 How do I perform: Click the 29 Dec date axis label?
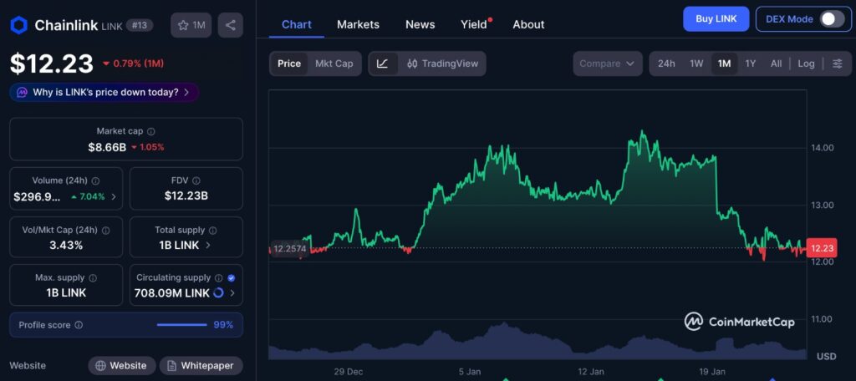[x=349, y=372]
